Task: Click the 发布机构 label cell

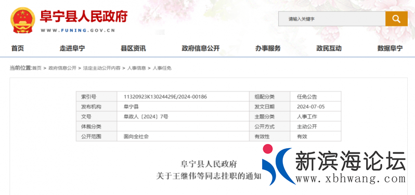Action: [97, 107]
